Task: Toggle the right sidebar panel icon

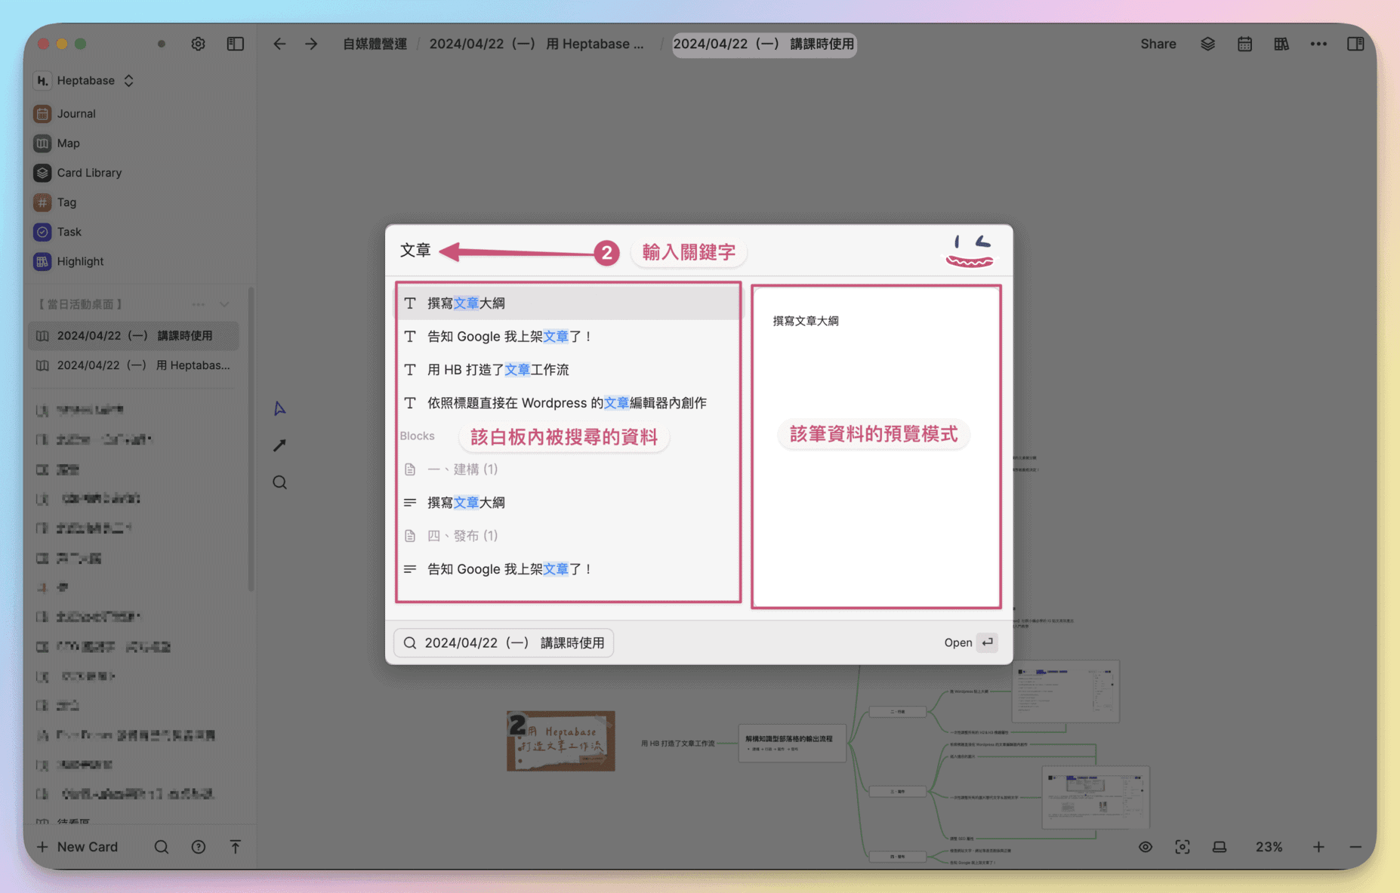Action: 1355,44
